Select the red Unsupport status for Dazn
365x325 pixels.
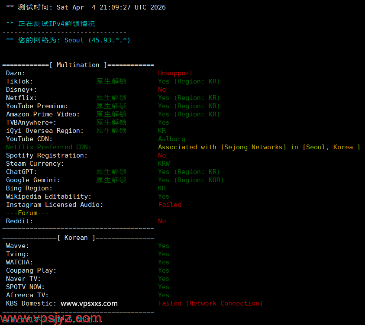[x=175, y=73]
